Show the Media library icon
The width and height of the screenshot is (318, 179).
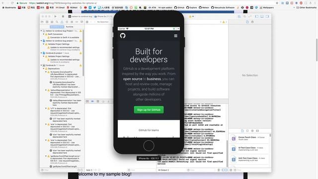257,131
